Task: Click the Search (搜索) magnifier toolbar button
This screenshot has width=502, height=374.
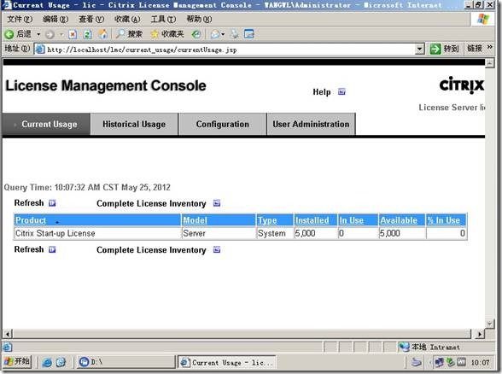Action: pos(129,34)
